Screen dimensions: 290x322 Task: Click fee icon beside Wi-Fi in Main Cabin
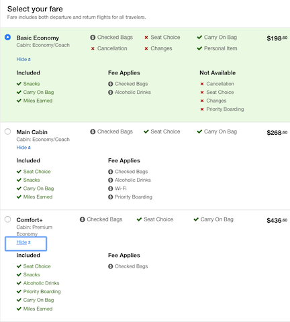click(x=111, y=189)
